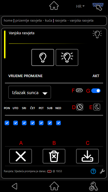Uncheck the PON checkbox

point(7,123)
